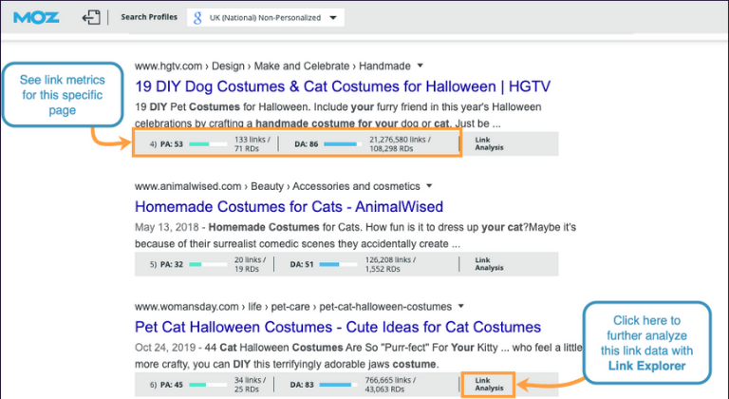
Task: Open the Homemade Costumes for Cats result
Action: pos(289,207)
